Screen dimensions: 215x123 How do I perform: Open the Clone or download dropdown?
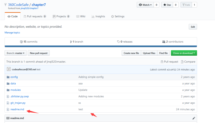click(x=184, y=53)
